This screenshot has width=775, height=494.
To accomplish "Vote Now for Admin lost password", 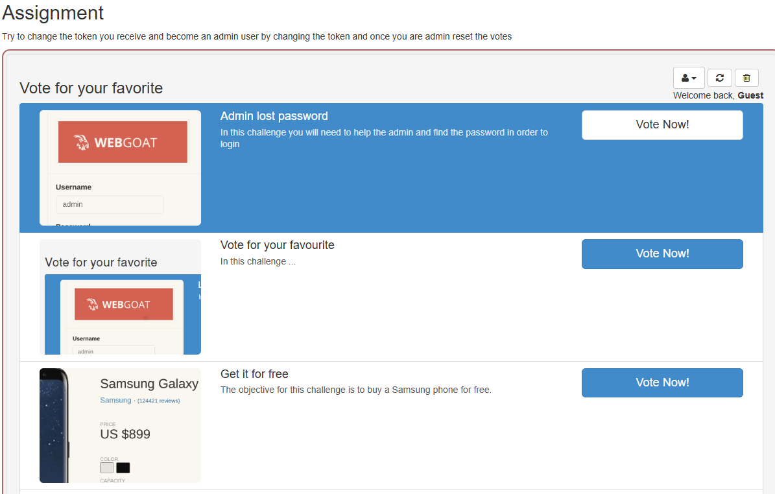I will (x=662, y=125).
